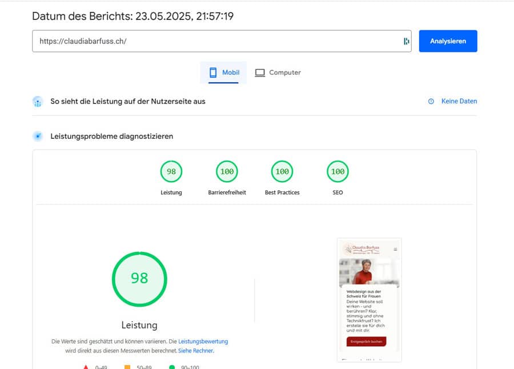Screen dimensions: 514x369
Task: Click the blue icon next to "So sieht die Leistung" heading
Action: pos(38,101)
